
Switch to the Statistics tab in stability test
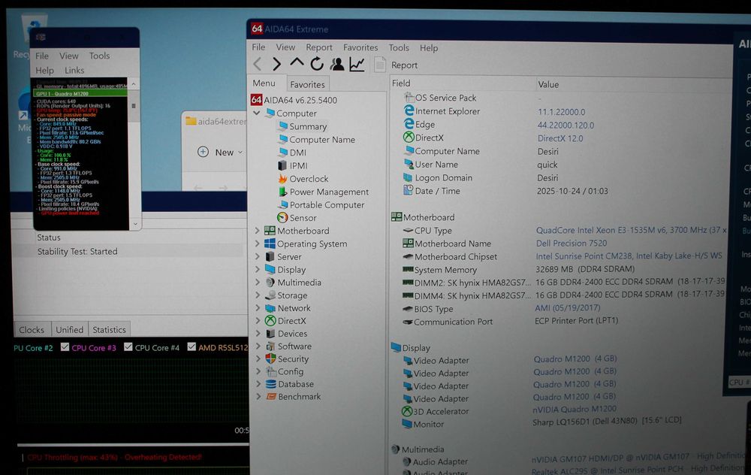click(109, 329)
